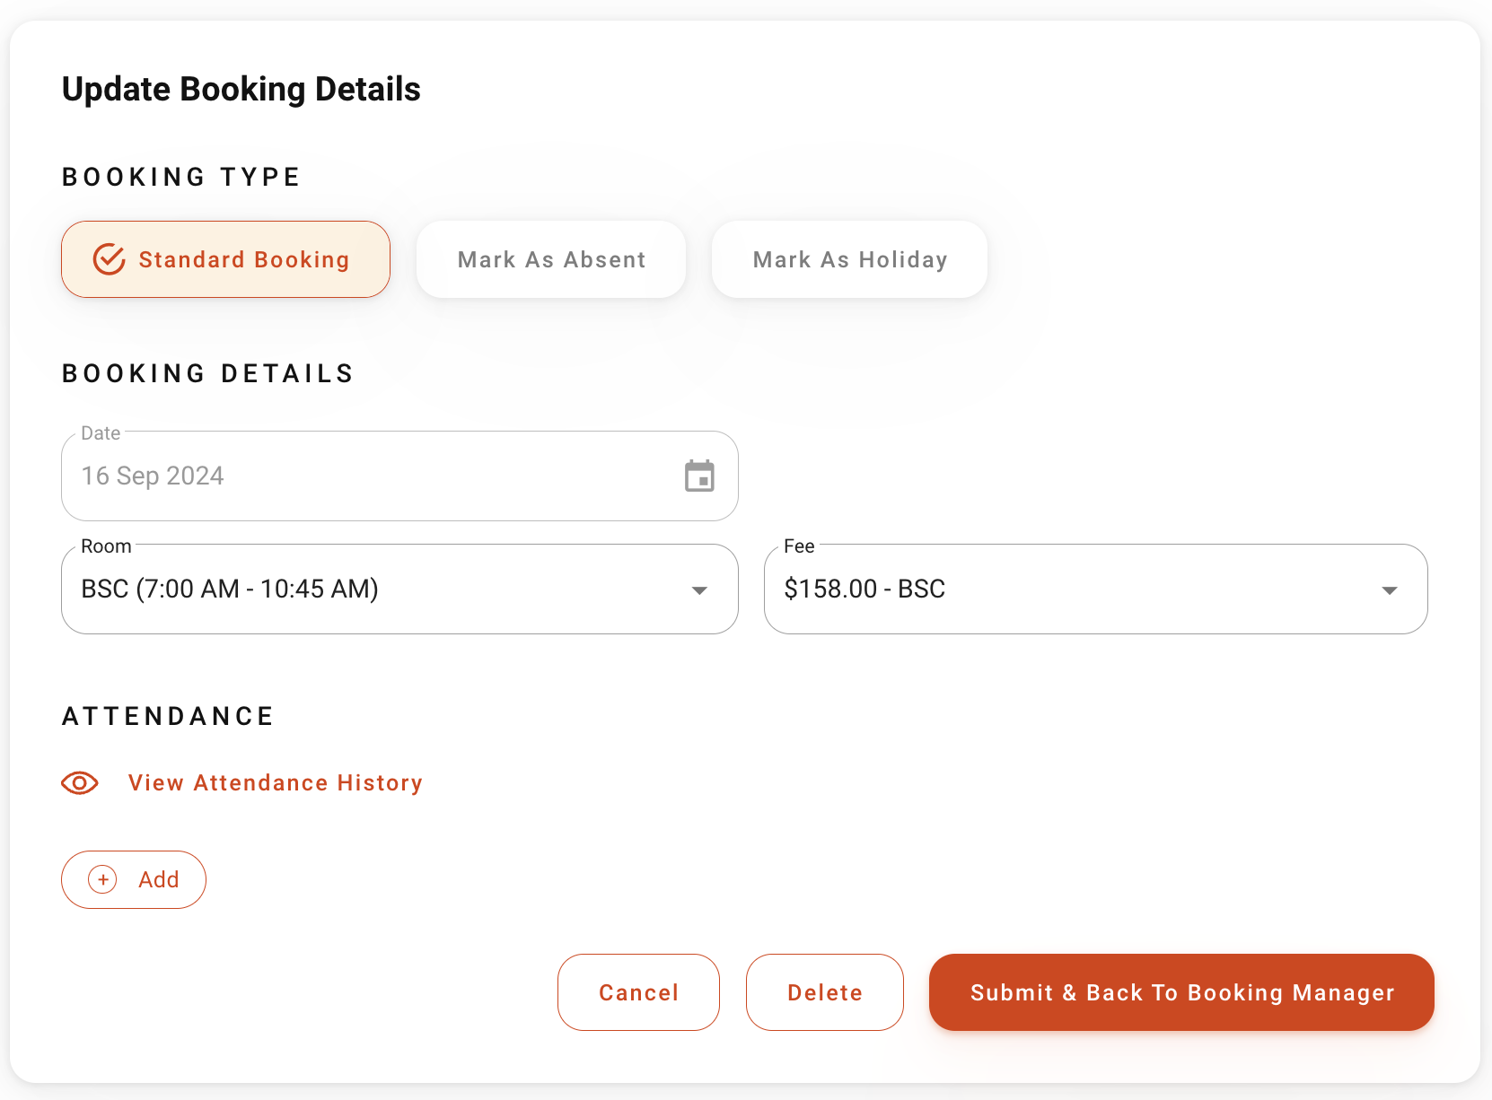Viewport: 1492px width, 1100px height.
Task: Open View Attendance History
Action: tap(275, 782)
